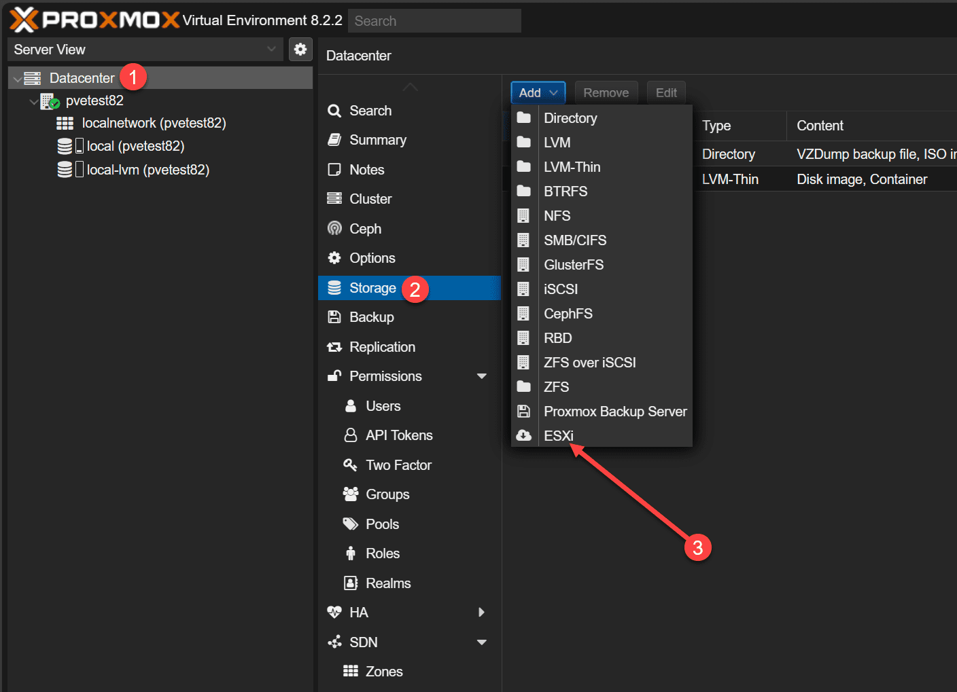Collapse the SDN submenu arrow
Screen dimensions: 957x692
pos(482,642)
